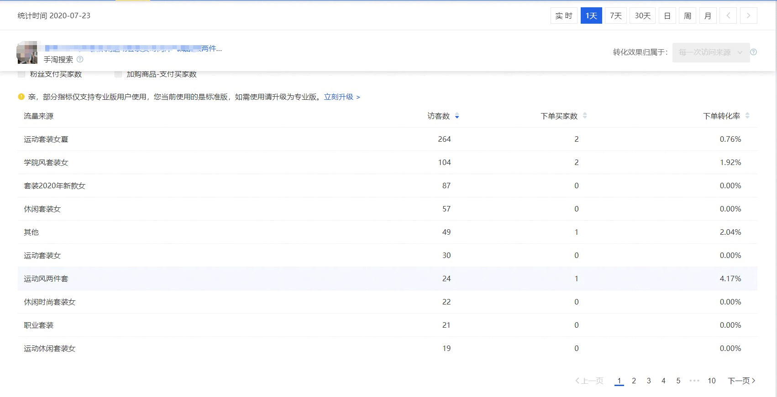
Task: Jump to page 10 in pagination
Action: (711, 381)
